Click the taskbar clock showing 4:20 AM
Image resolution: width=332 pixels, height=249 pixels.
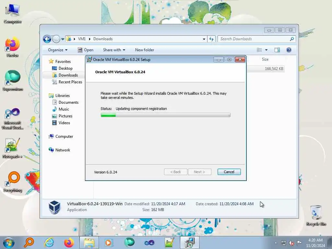[315, 243]
